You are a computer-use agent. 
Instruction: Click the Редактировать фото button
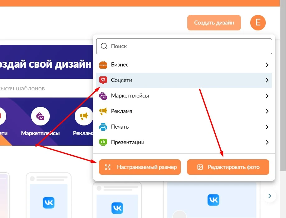tap(228, 167)
